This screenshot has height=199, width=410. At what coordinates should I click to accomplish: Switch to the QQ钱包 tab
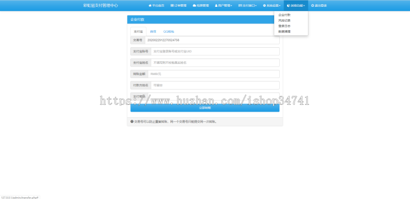click(169, 31)
